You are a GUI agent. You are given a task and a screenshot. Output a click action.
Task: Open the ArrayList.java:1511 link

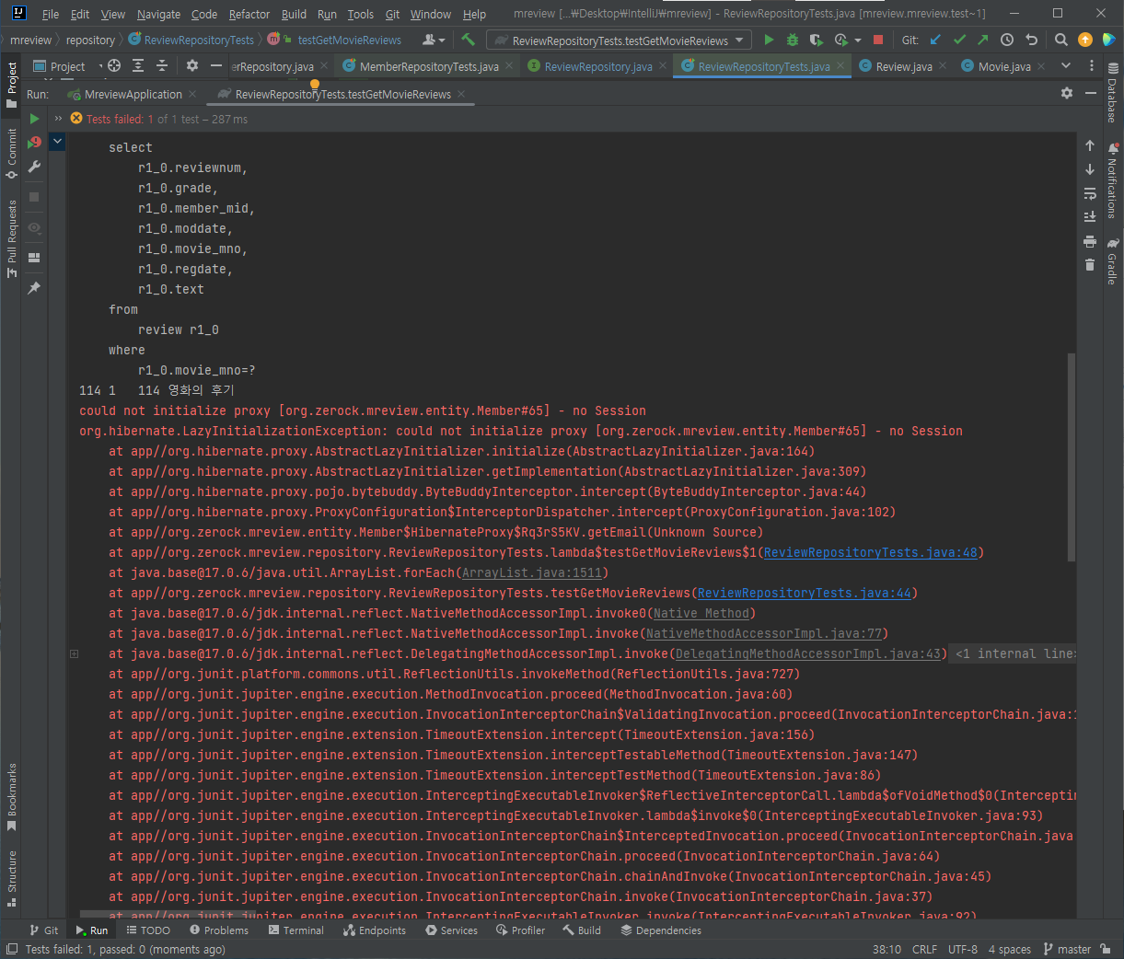click(532, 572)
